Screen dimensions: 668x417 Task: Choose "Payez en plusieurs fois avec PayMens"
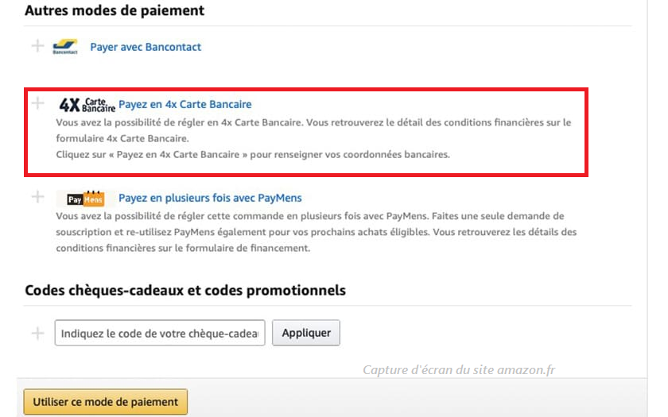[210, 198]
